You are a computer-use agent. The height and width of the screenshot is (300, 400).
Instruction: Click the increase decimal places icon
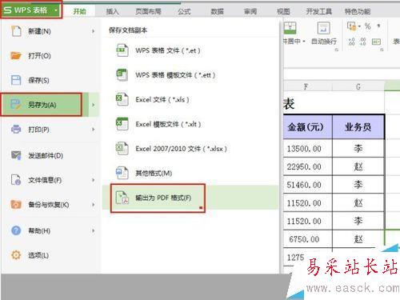coord(352,42)
